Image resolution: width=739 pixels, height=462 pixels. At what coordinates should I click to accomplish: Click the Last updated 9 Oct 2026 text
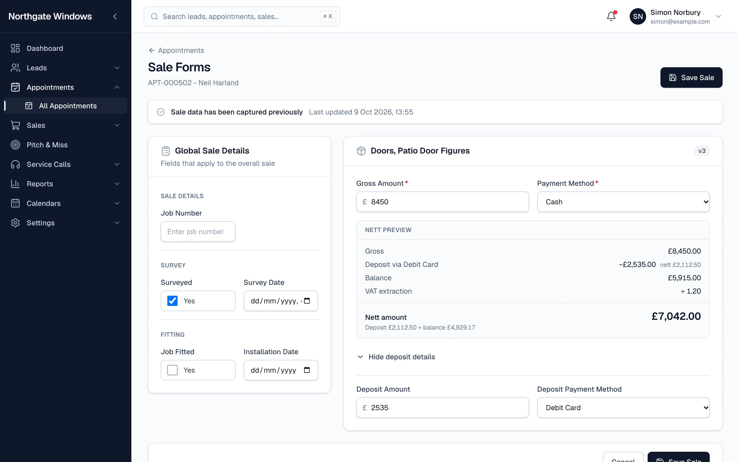[361, 112]
